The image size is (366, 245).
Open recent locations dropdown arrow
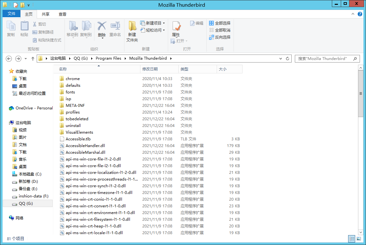[x=26, y=59]
